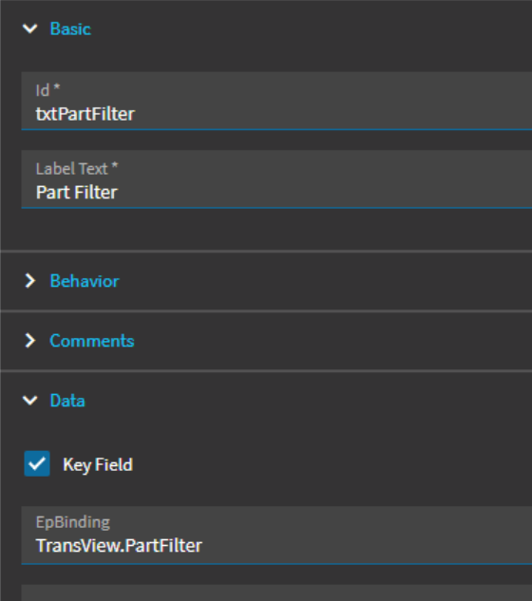Select the Label Text * field label
Image resolution: width=532 pixels, height=601 pixels.
pos(77,169)
